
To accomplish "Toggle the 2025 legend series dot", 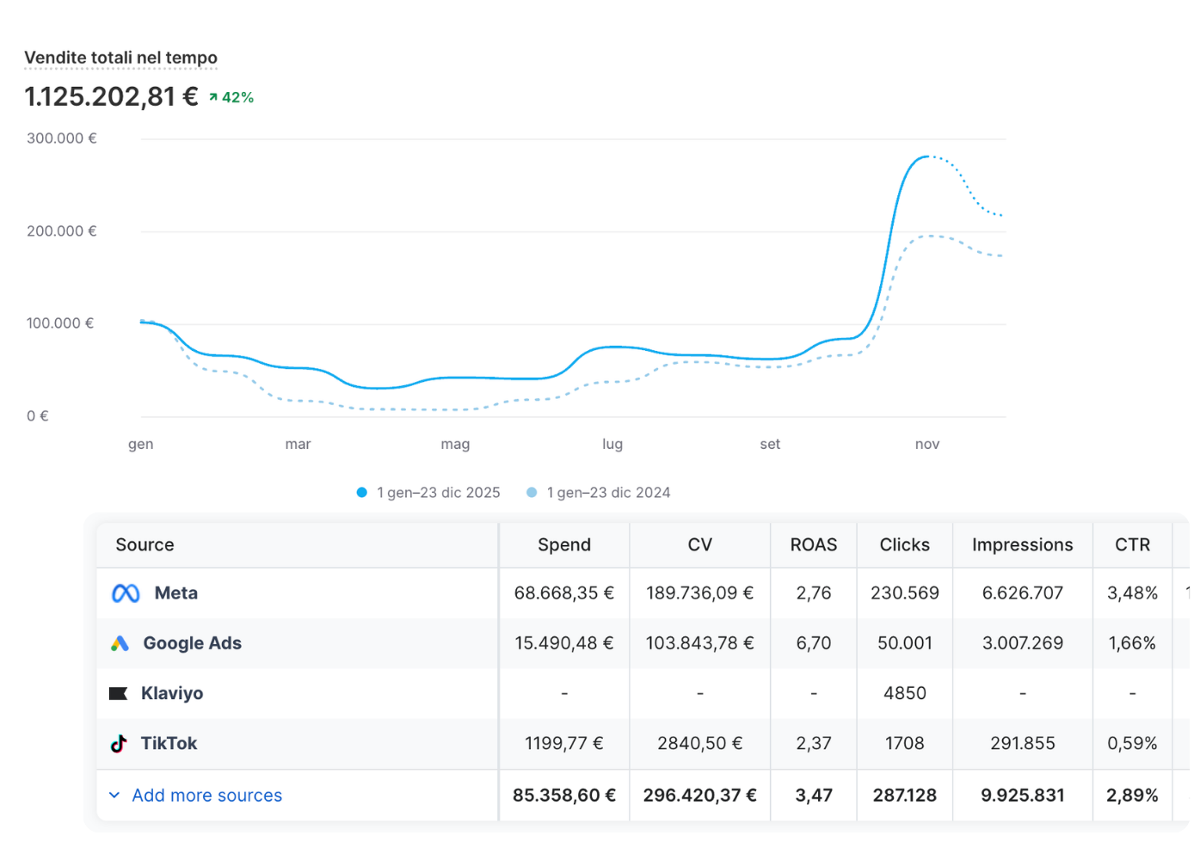I will (362, 493).
